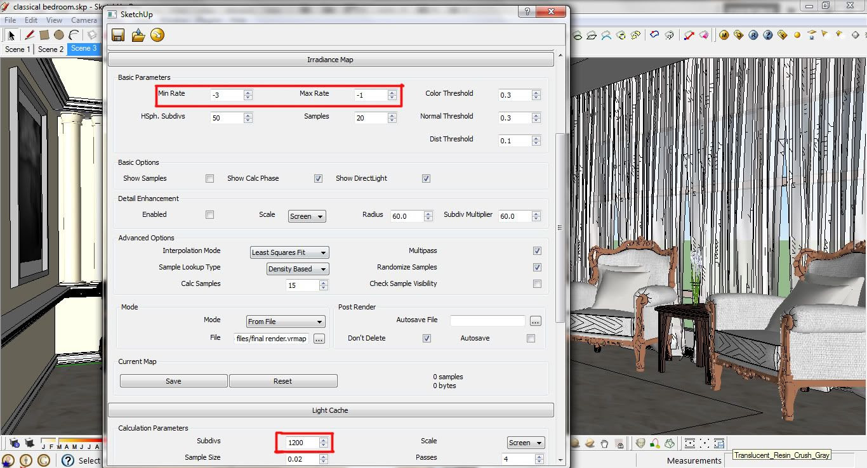The image size is (867, 468).
Task: Collapse the Irradiance Map rollout
Action: coord(330,60)
